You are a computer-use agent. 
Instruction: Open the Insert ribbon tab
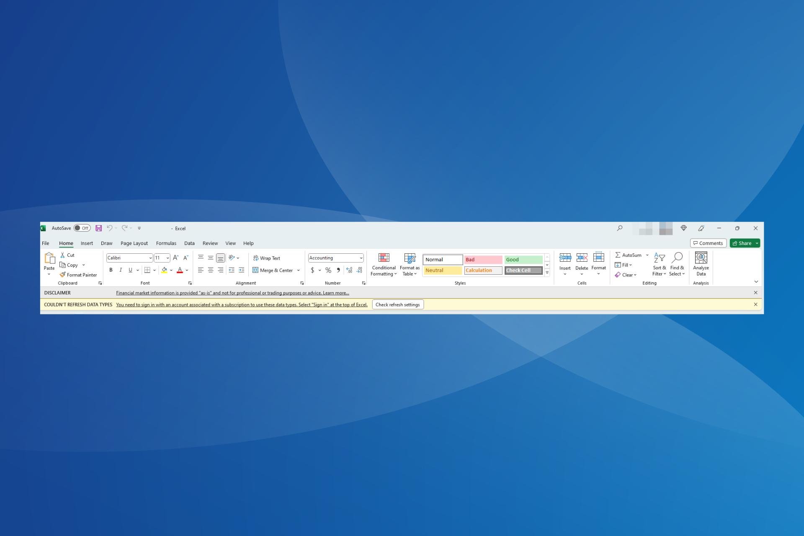(87, 243)
